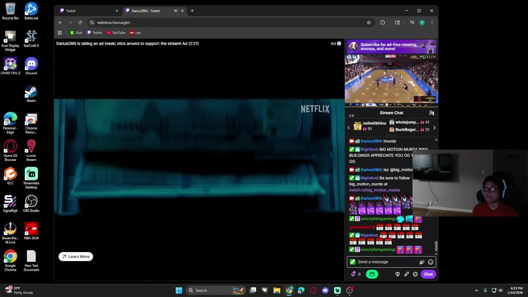The image size is (528, 297).
Task: Open chat community users list icon
Action: (431, 113)
